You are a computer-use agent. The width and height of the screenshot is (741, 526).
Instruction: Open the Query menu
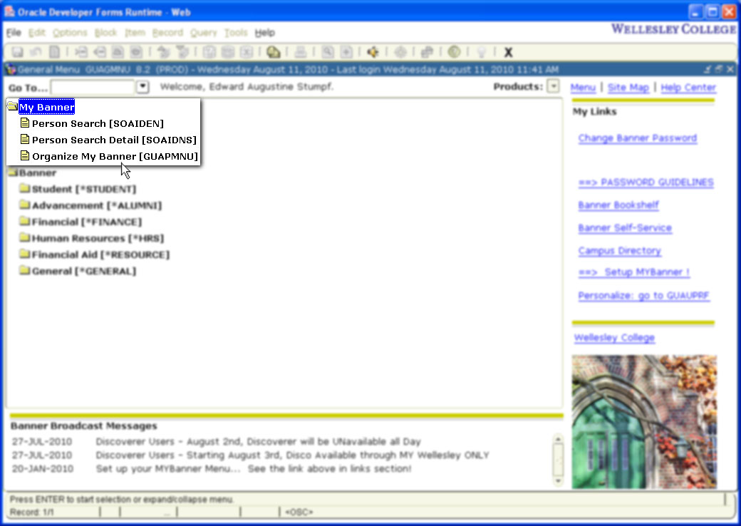[x=204, y=33]
